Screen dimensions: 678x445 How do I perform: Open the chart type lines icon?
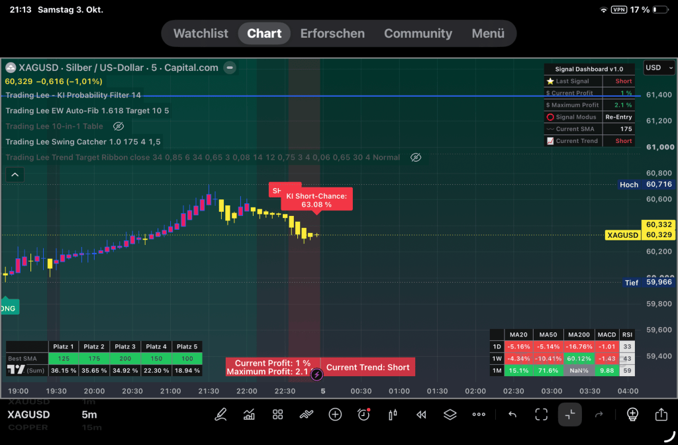click(x=306, y=415)
